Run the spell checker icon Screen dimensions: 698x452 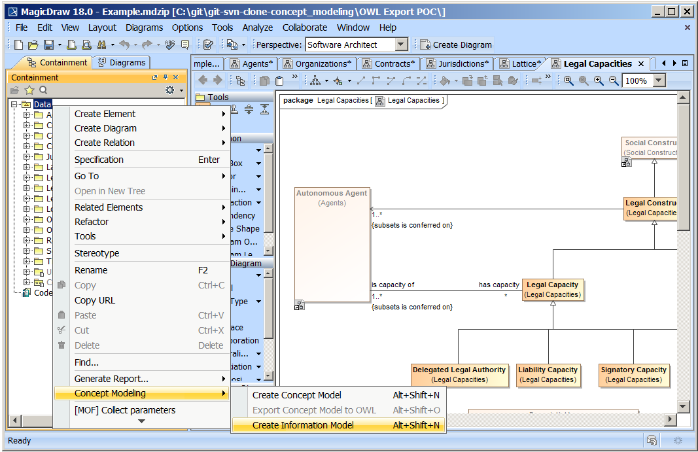tap(169, 44)
